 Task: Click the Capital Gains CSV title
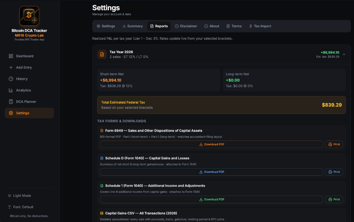click(x=141, y=213)
